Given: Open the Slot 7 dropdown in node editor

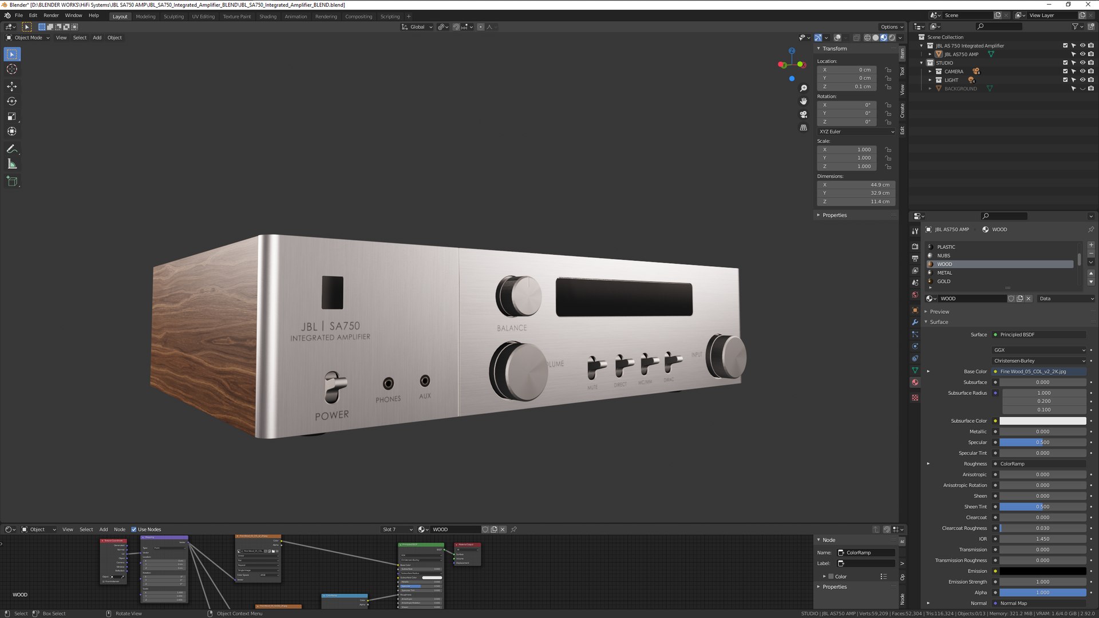Looking at the screenshot, I should [x=397, y=529].
